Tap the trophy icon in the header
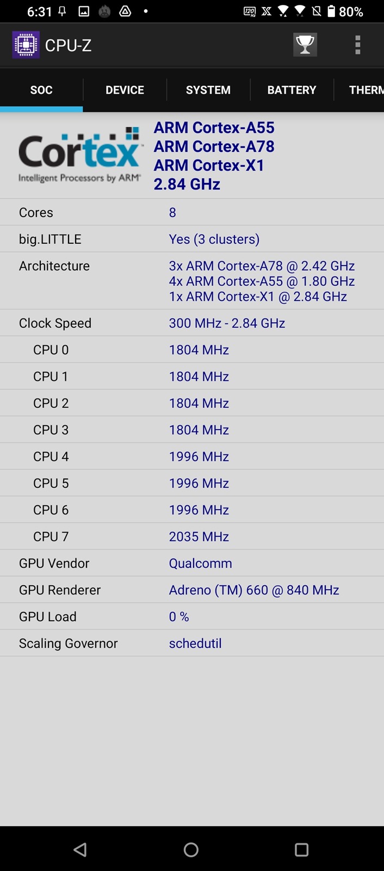This screenshot has width=384, height=871. (x=305, y=45)
